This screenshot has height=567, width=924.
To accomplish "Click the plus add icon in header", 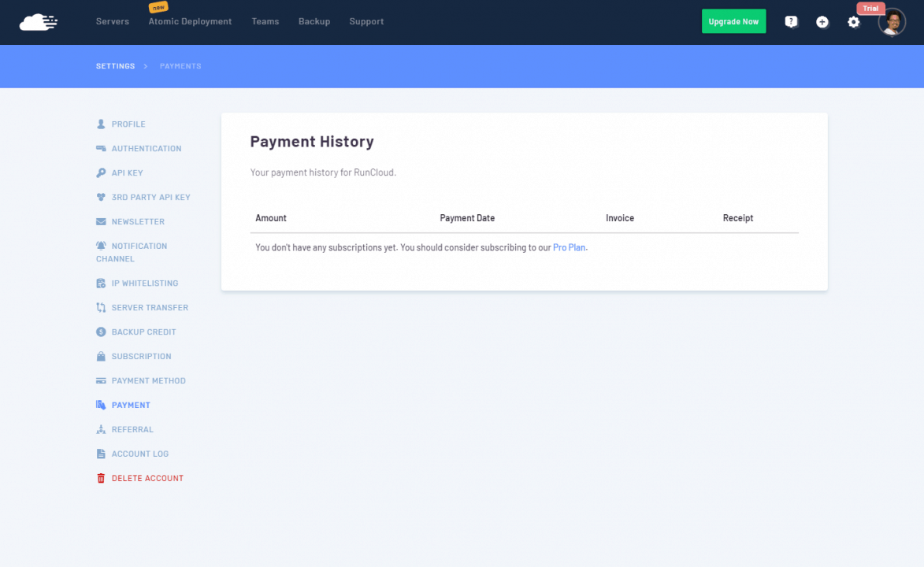I will [x=822, y=22].
